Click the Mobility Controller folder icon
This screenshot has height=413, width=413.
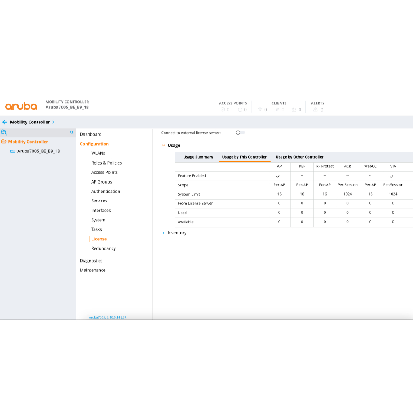(4, 142)
